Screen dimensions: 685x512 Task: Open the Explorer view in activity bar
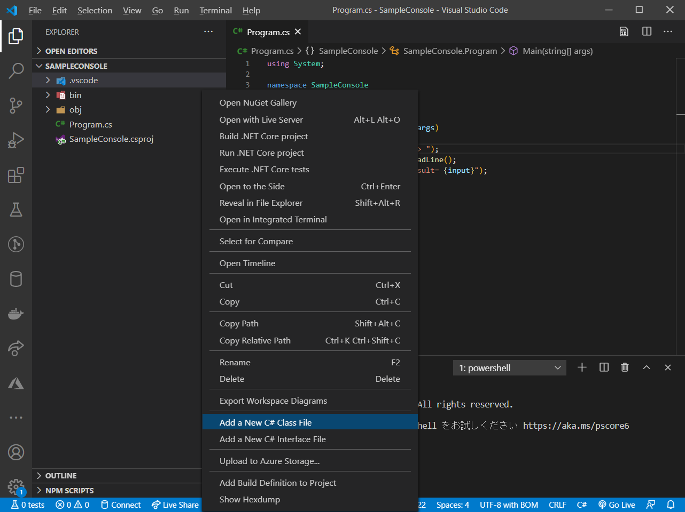click(x=16, y=36)
